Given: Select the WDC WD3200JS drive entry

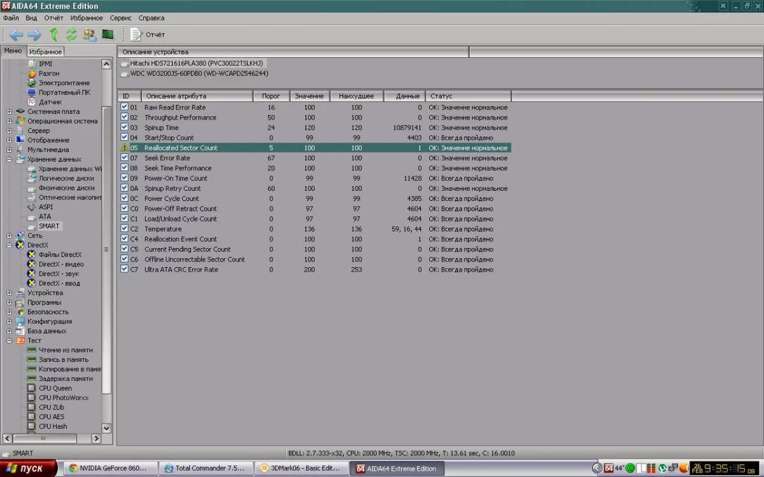Looking at the screenshot, I should (x=199, y=74).
